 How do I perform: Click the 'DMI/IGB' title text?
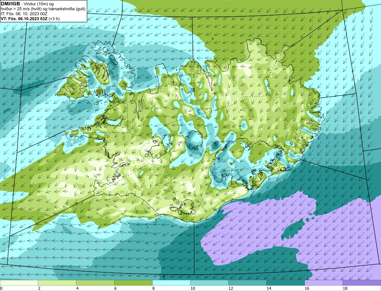(10, 3)
